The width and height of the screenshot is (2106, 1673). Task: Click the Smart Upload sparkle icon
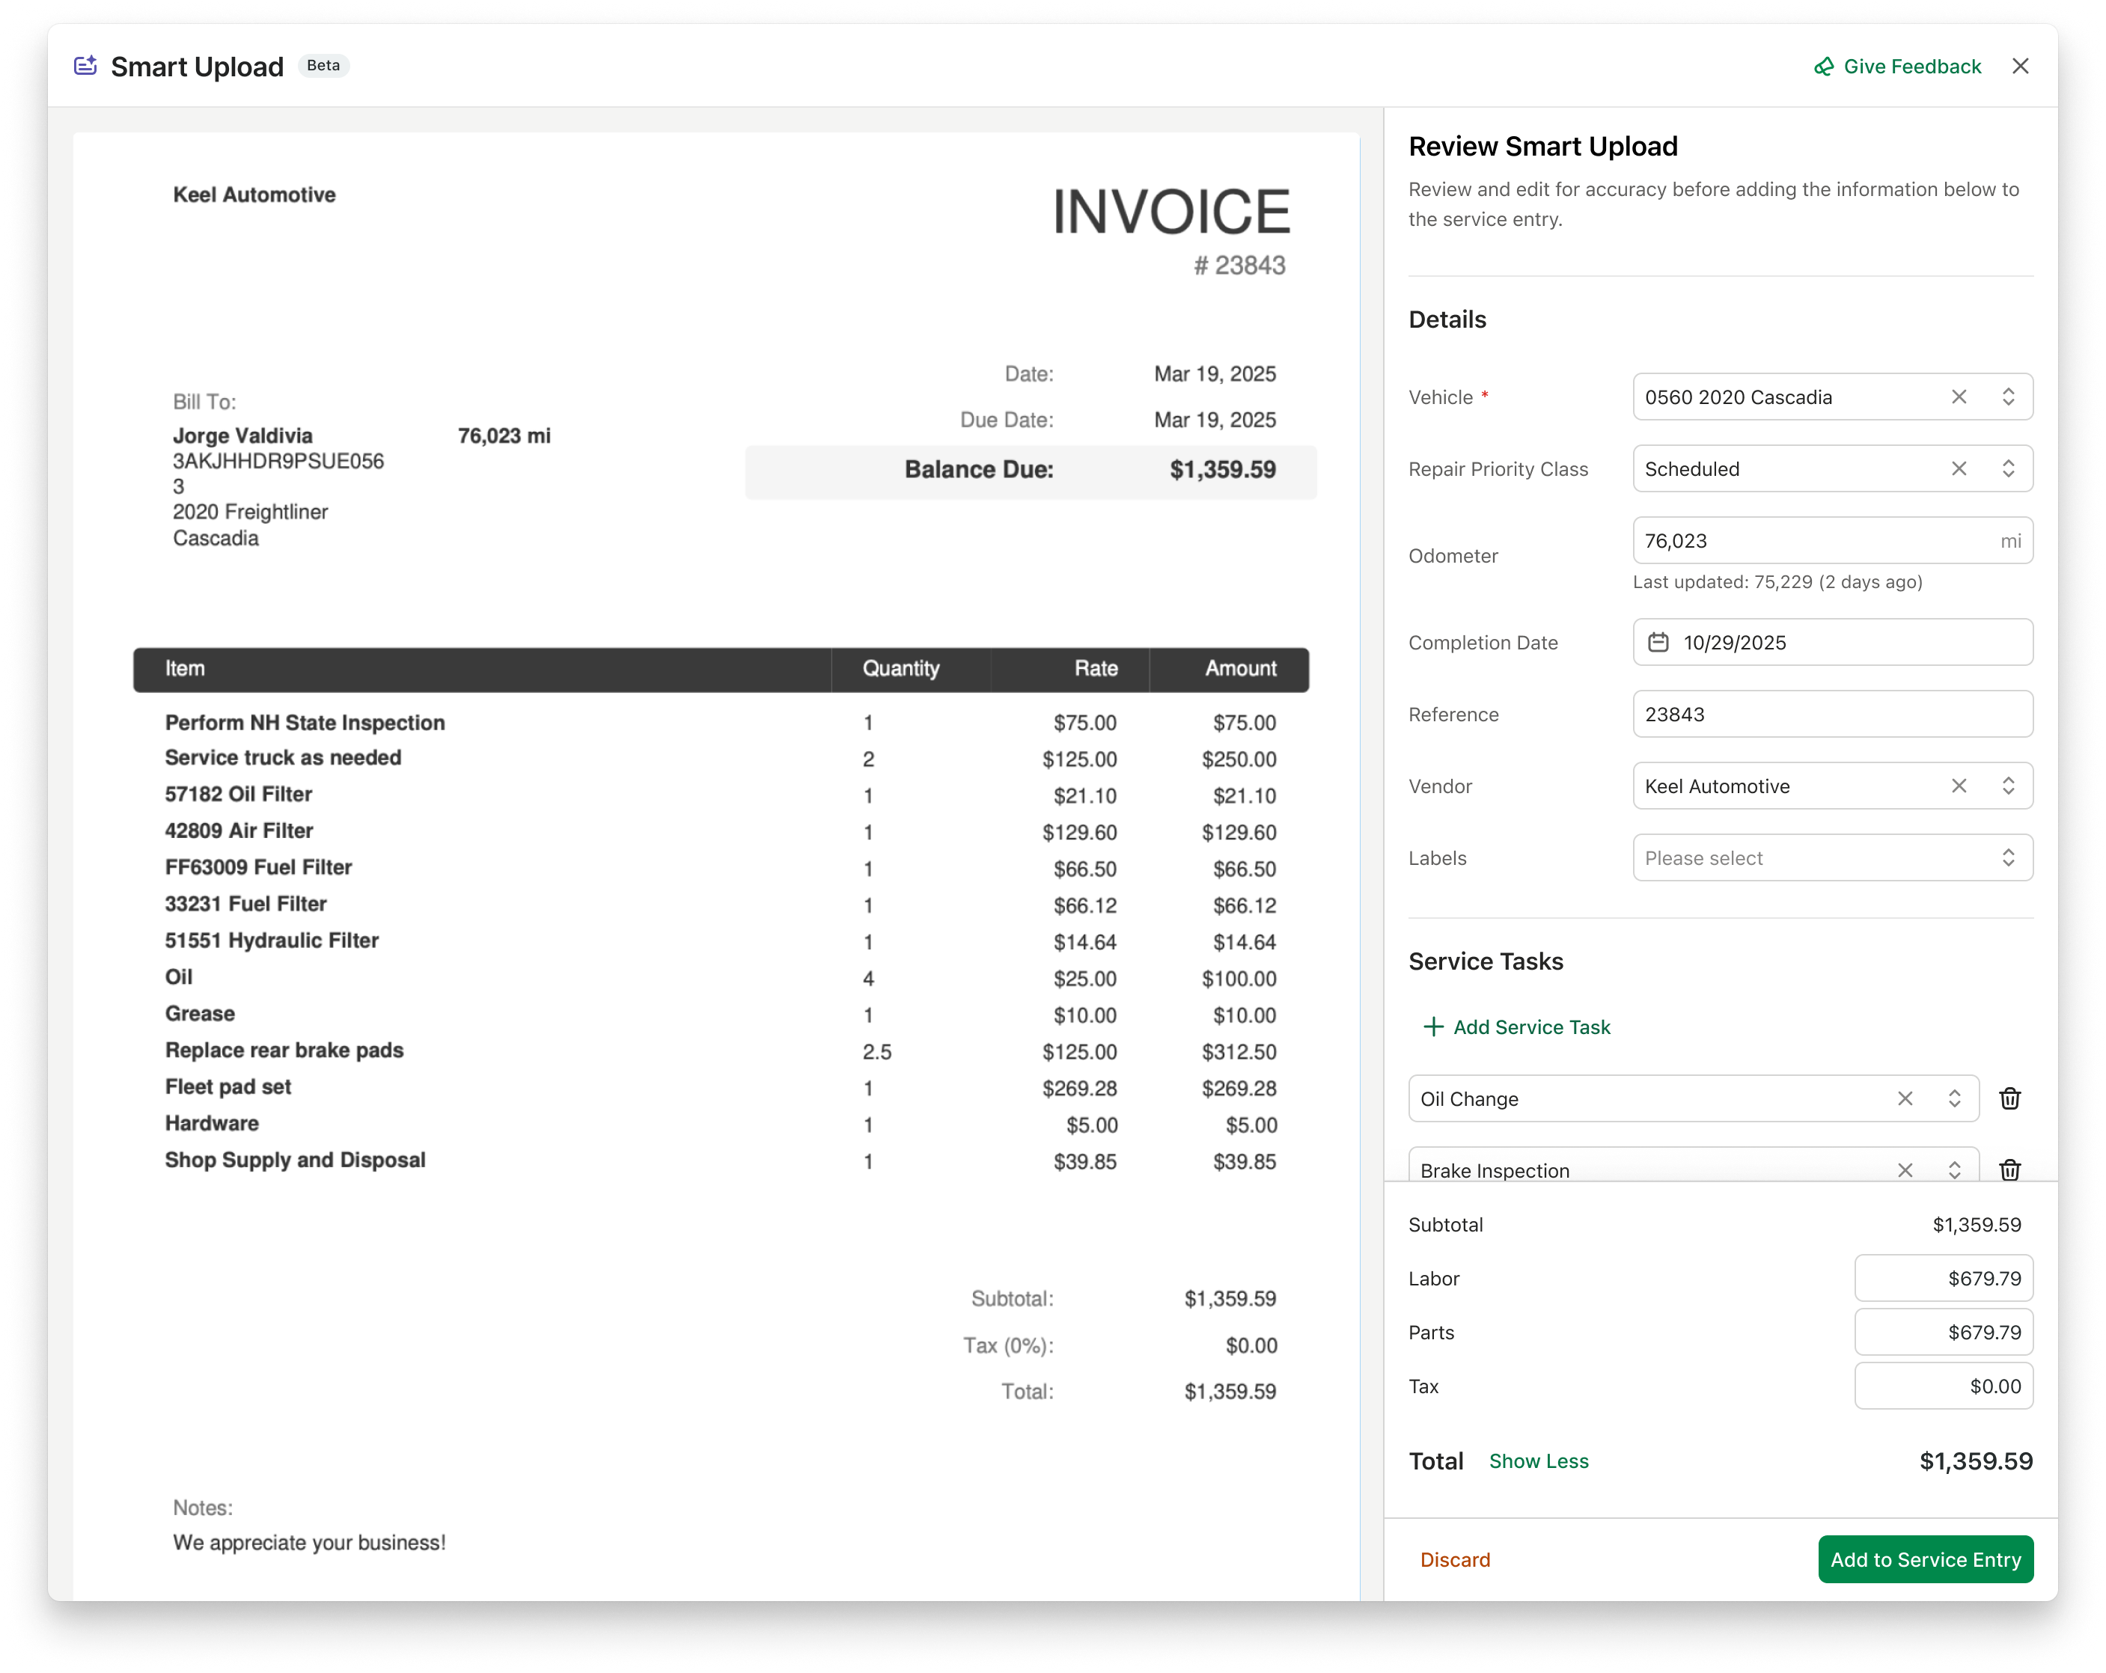(86, 65)
